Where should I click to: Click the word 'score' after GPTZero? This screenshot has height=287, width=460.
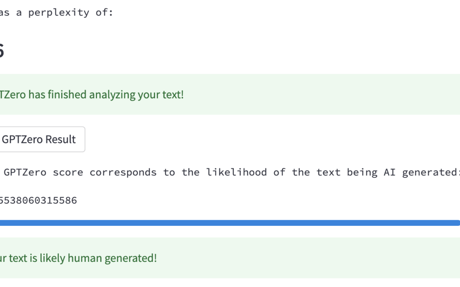(68, 172)
